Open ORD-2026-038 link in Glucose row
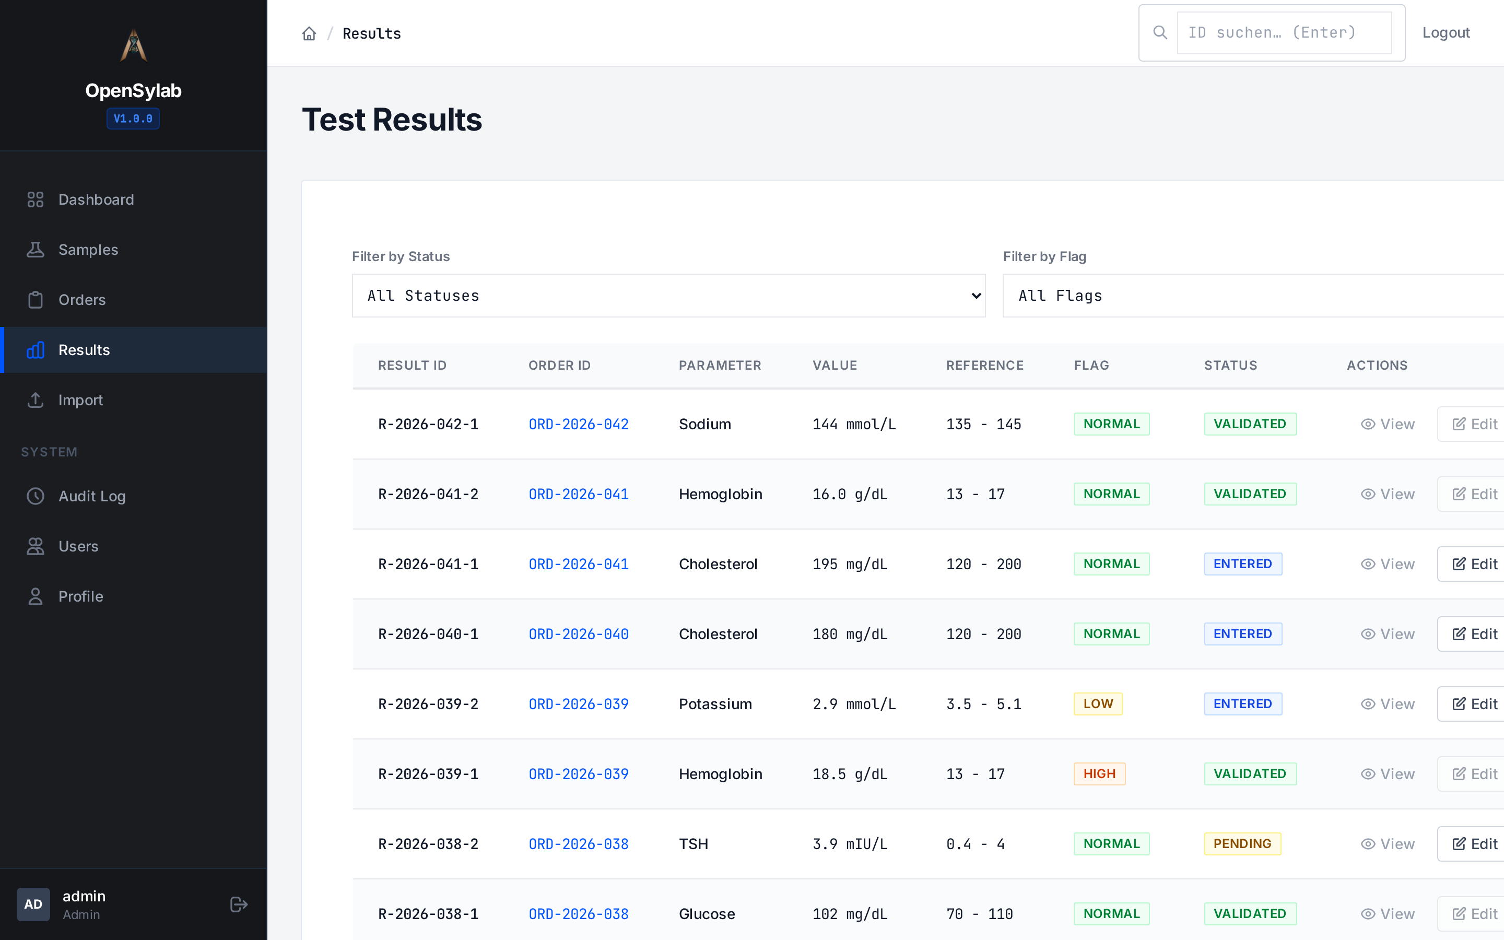The image size is (1504, 940). 579,914
